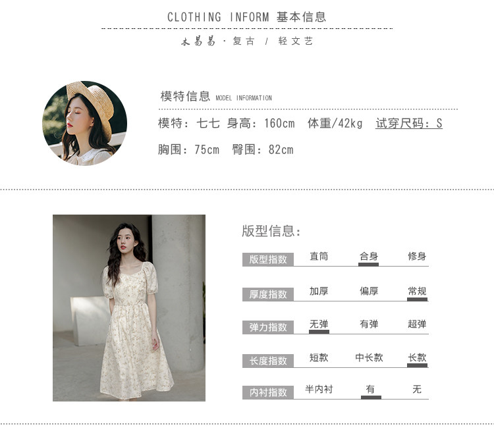Open the floral dress product photo
This screenshot has height=441, width=494.
click(x=129, y=308)
